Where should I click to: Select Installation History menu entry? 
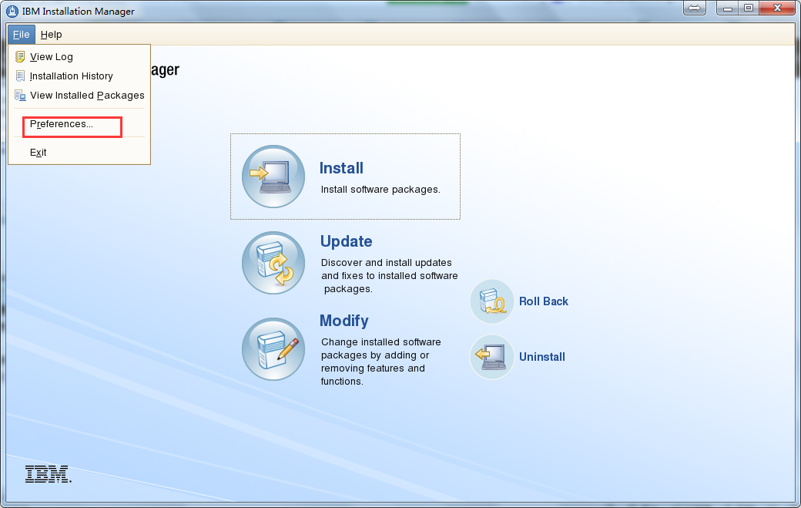79,76
